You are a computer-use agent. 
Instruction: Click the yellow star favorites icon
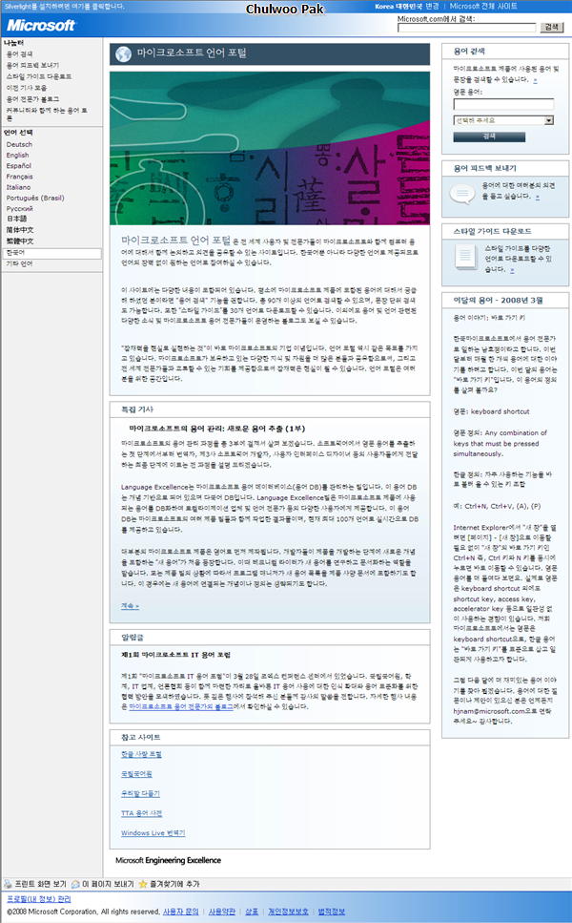coord(142,884)
